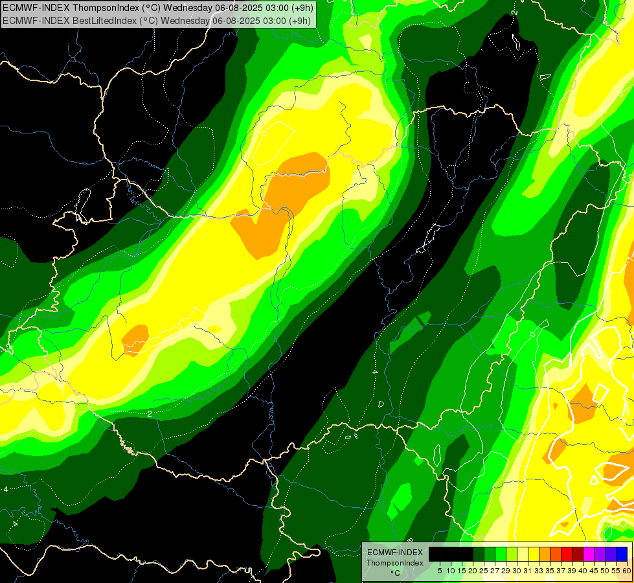This screenshot has width=634, height=583.
Task: Click the legend tick value 15
Action: [462, 571]
